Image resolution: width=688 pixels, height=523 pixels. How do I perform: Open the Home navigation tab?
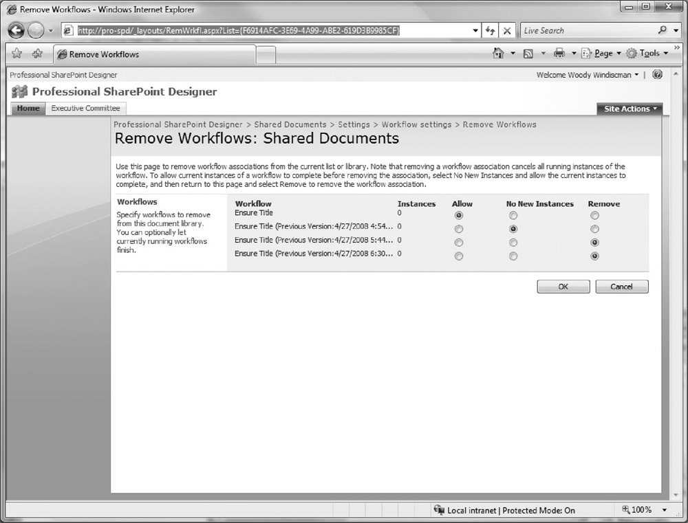coord(28,109)
